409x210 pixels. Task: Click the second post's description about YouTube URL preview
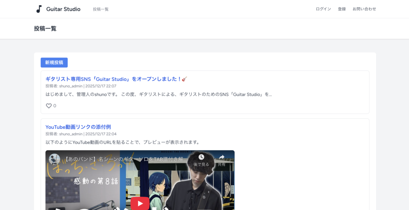click(122, 142)
